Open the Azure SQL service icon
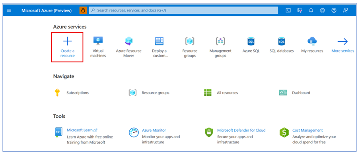 coord(251,41)
